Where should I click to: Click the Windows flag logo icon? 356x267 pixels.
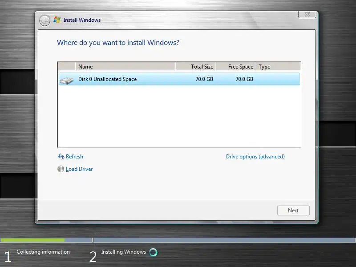[x=57, y=20]
